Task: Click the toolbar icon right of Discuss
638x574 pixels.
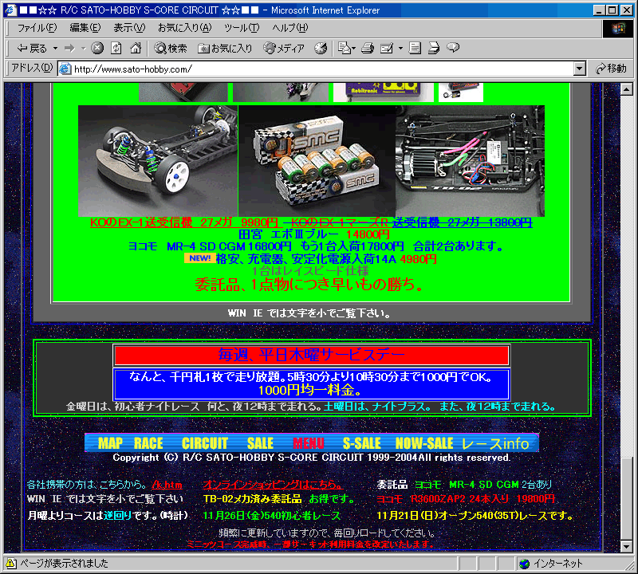Action: 434,49
